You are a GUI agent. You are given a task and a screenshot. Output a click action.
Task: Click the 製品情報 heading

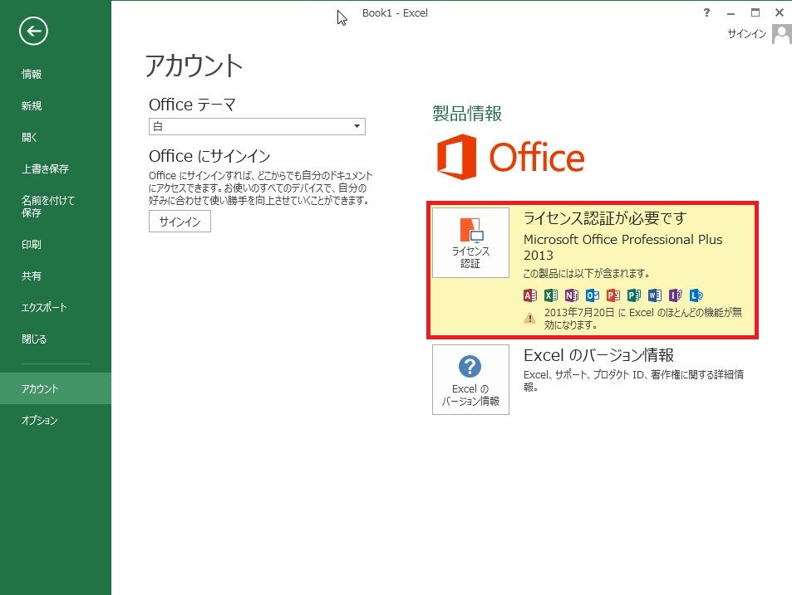pos(467,114)
